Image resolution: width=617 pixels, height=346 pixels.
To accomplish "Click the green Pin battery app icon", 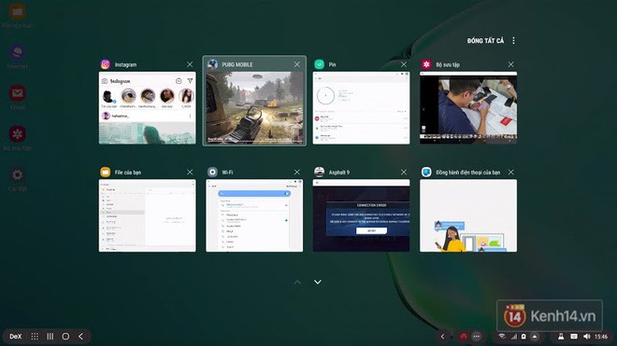I will [319, 64].
